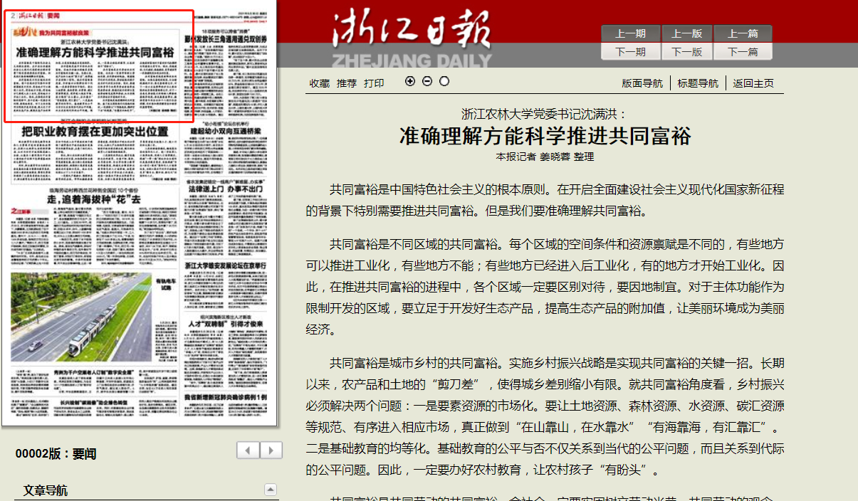Click the increase font size plus icon
Image resolution: width=858 pixels, height=501 pixels.
coord(409,81)
